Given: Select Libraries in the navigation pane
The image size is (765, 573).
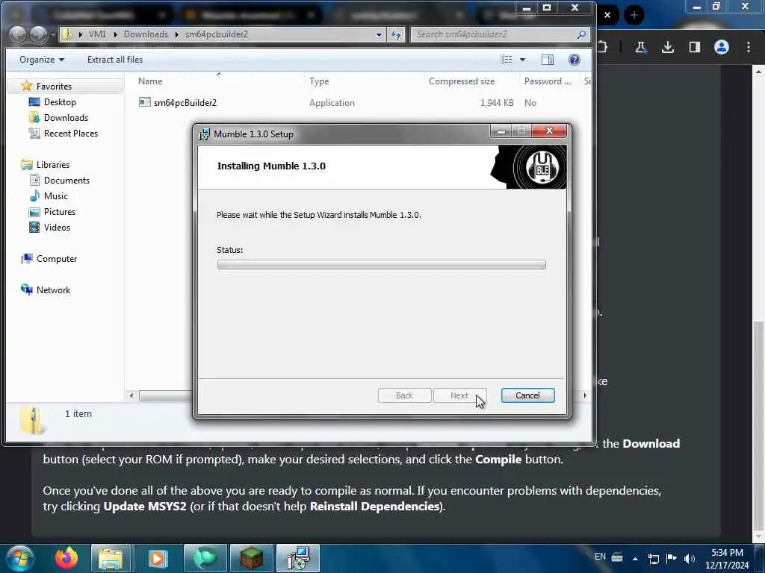Looking at the screenshot, I should pos(53,165).
